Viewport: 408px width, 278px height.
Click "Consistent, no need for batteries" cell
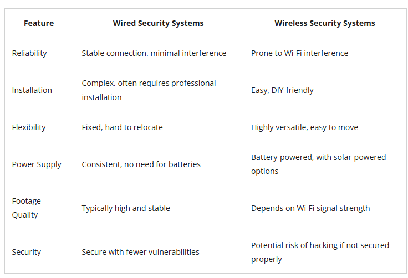point(141,164)
